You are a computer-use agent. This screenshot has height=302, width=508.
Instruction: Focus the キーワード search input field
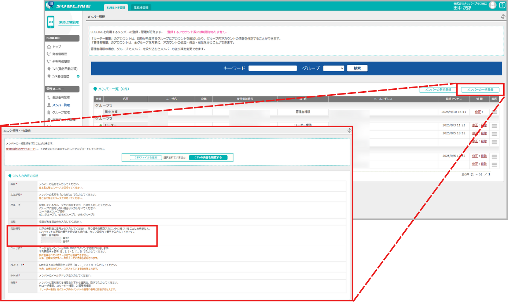(272, 68)
